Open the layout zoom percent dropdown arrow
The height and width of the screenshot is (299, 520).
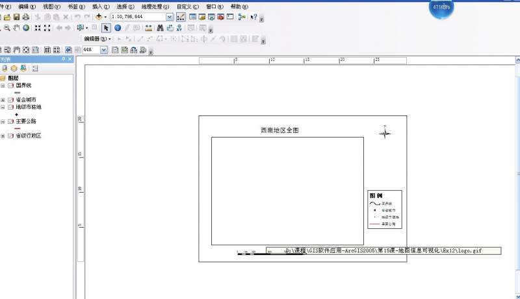tap(104, 50)
